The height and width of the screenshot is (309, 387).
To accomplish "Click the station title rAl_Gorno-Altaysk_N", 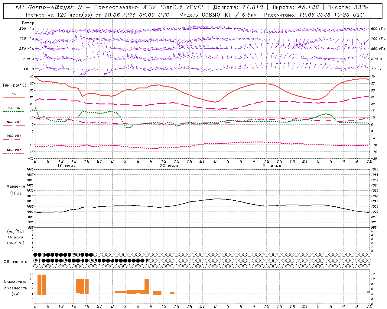I will [x=48, y=7].
